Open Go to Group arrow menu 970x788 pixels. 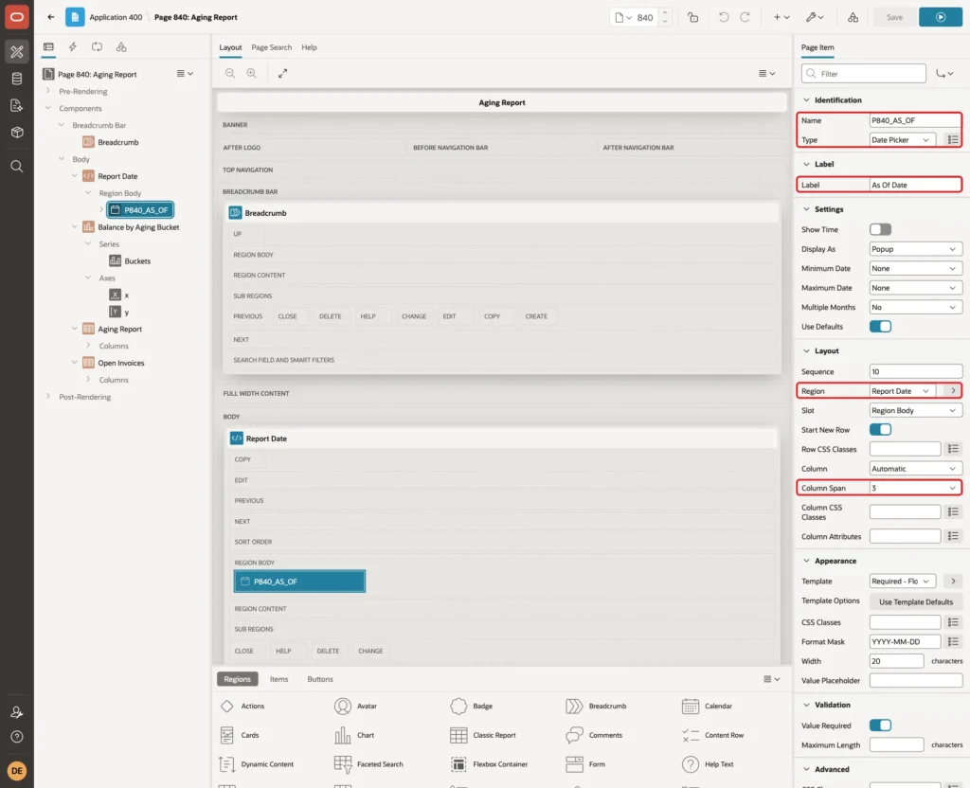click(x=944, y=74)
